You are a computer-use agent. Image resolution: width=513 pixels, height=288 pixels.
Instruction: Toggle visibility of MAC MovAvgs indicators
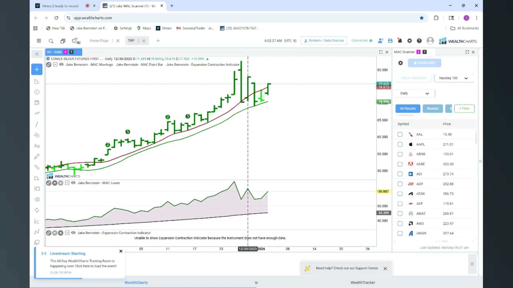click(x=61, y=65)
